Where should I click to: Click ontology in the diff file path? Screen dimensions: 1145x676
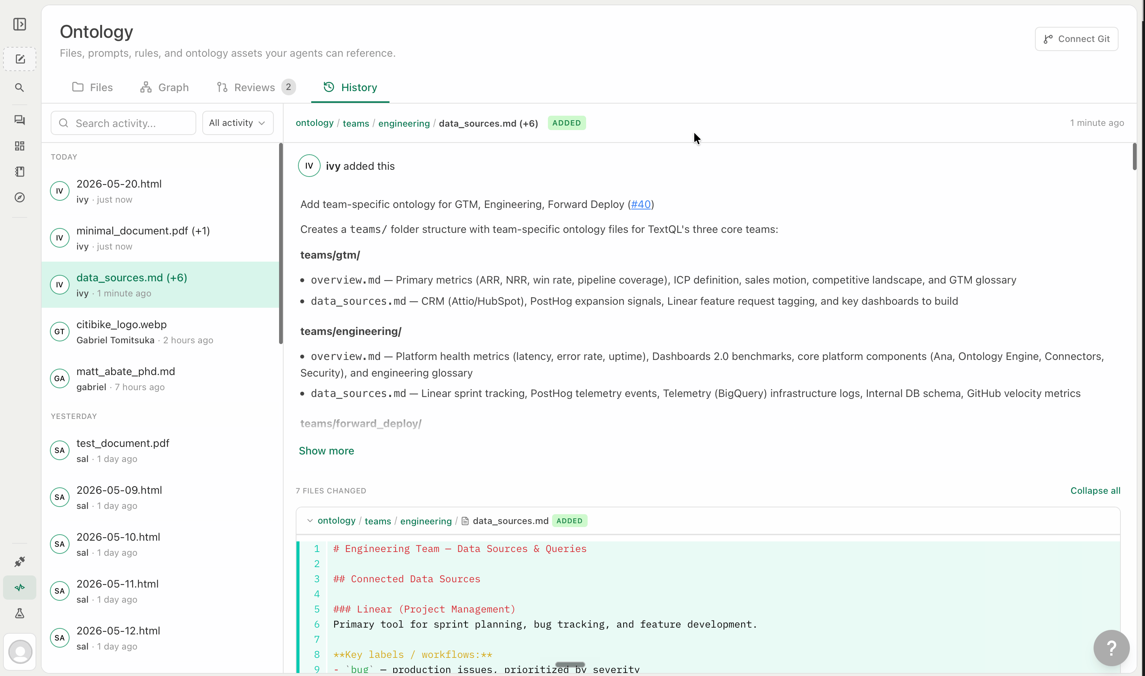point(337,521)
